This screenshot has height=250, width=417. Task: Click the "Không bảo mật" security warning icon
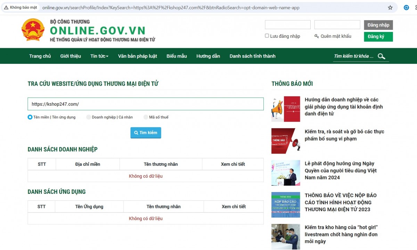coord(6,8)
